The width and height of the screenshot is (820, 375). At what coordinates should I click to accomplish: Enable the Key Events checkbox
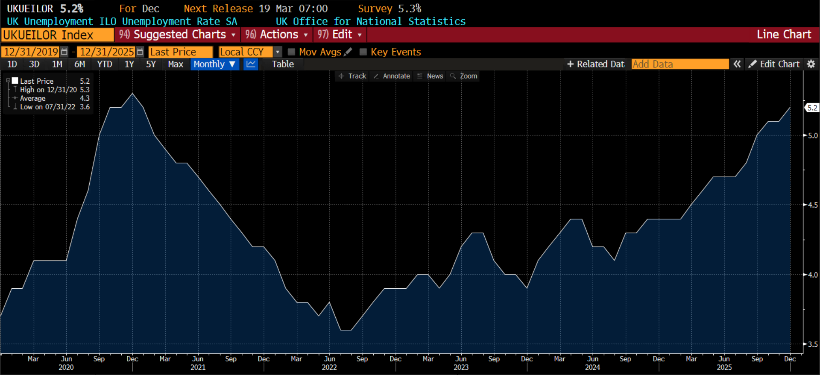pos(363,52)
